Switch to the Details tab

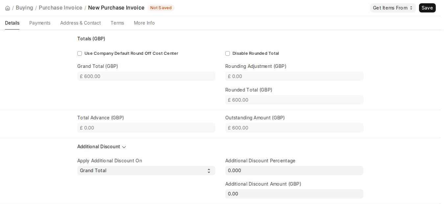coord(12,23)
